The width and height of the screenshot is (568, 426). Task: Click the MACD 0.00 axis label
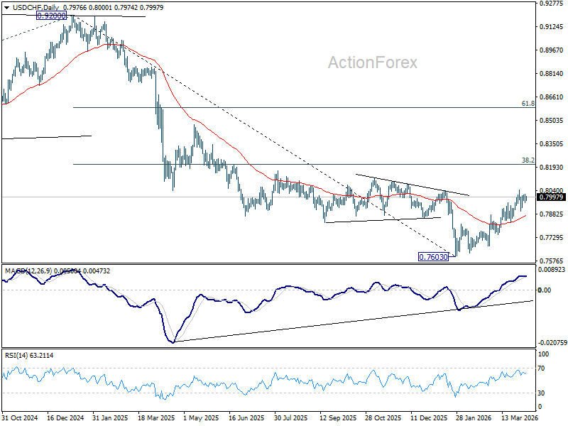[x=545, y=290]
